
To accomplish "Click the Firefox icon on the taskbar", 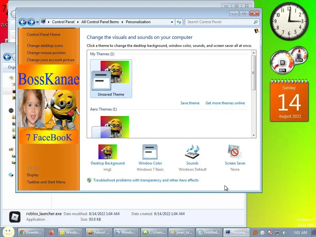I will coord(51,232).
